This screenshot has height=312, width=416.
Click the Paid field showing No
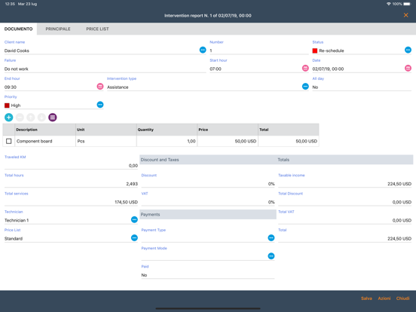coord(208,275)
